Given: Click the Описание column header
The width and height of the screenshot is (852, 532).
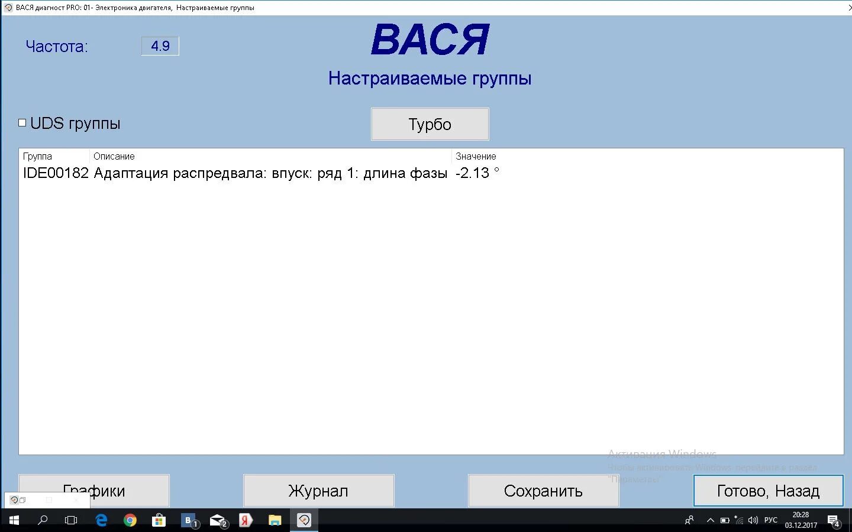Looking at the screenshot, I should pos(271,157).
